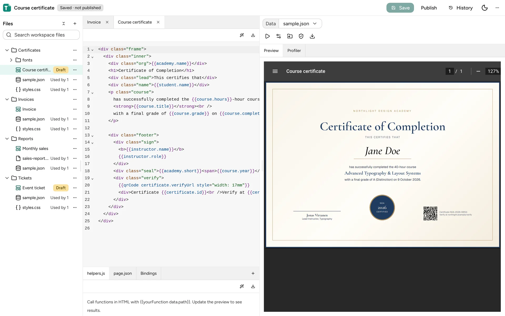Switch to the Profiler tab
The width and height of the screenshot is (505, 316).
[x=294, y=51]
